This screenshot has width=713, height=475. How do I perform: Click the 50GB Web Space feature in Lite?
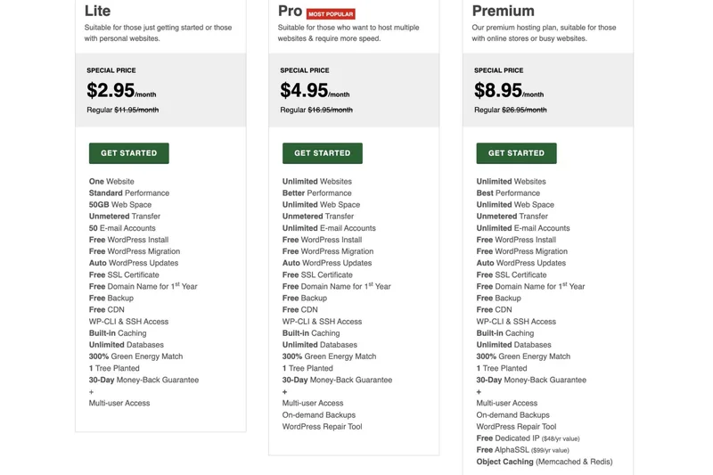click(120, 205)
